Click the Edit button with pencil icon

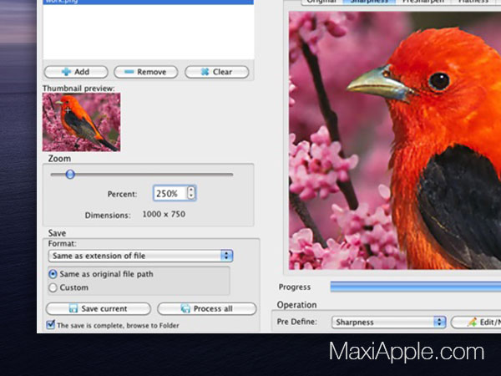click(x=476, y=322)
